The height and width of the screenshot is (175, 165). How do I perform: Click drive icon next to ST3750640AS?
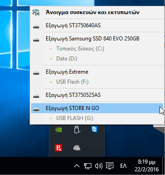(36, 27)
